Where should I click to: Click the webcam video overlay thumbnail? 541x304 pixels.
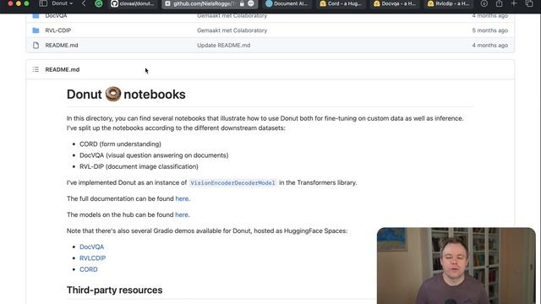click(456, 266)
